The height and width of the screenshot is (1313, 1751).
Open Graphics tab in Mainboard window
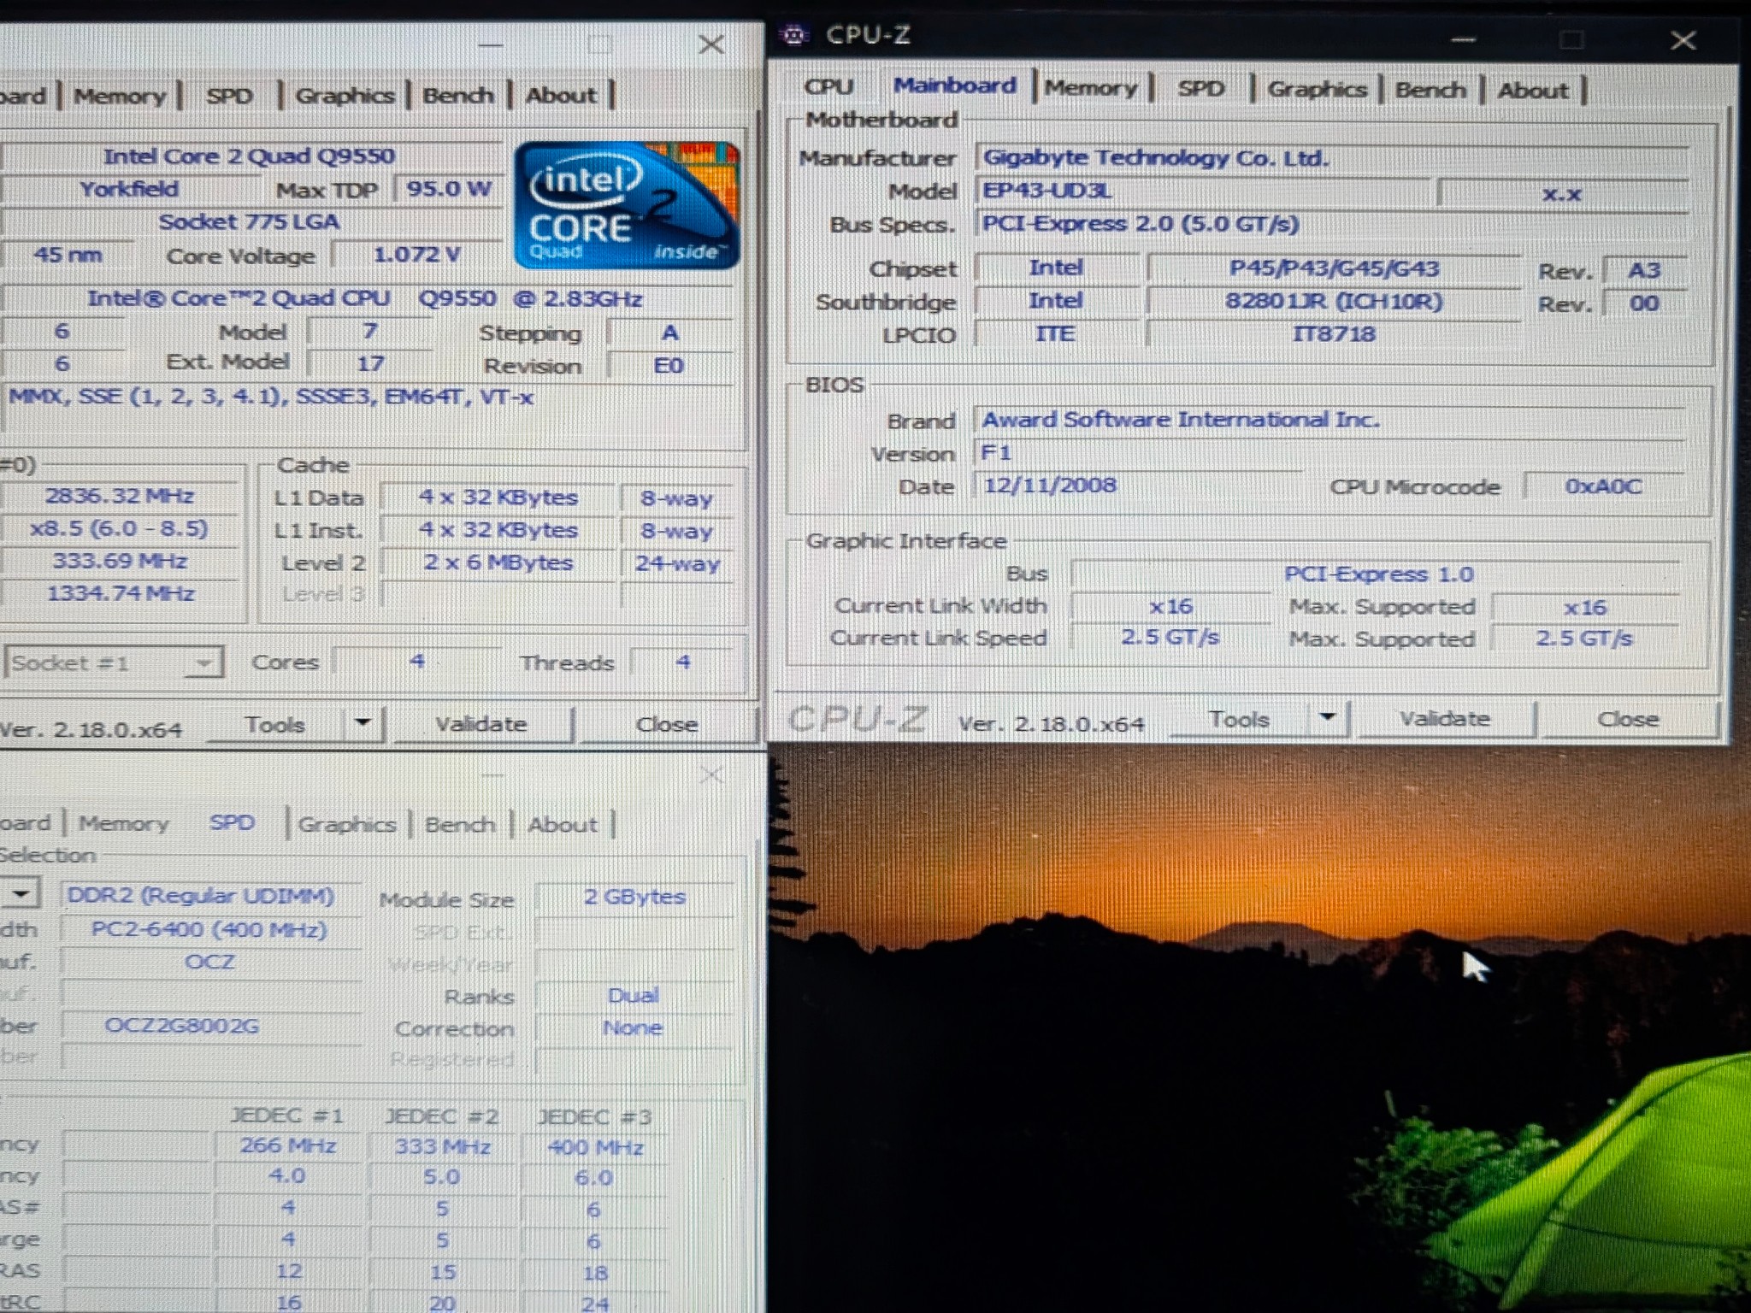point(1317,90)
